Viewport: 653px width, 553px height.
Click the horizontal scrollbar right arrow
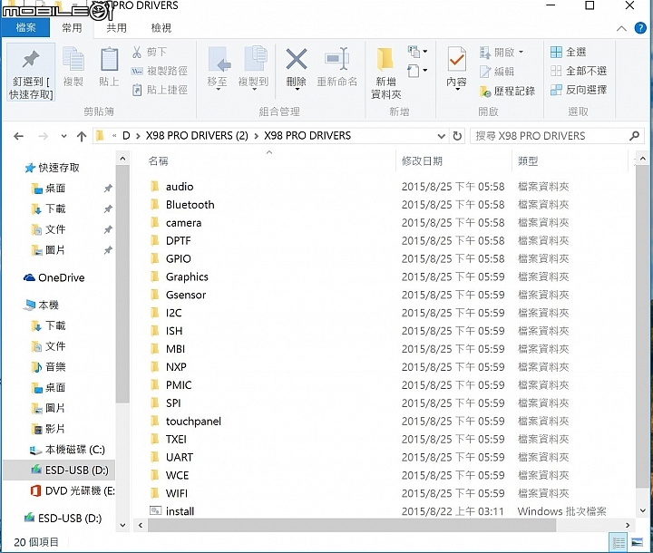pyautogui.click(x=628, y=526)
